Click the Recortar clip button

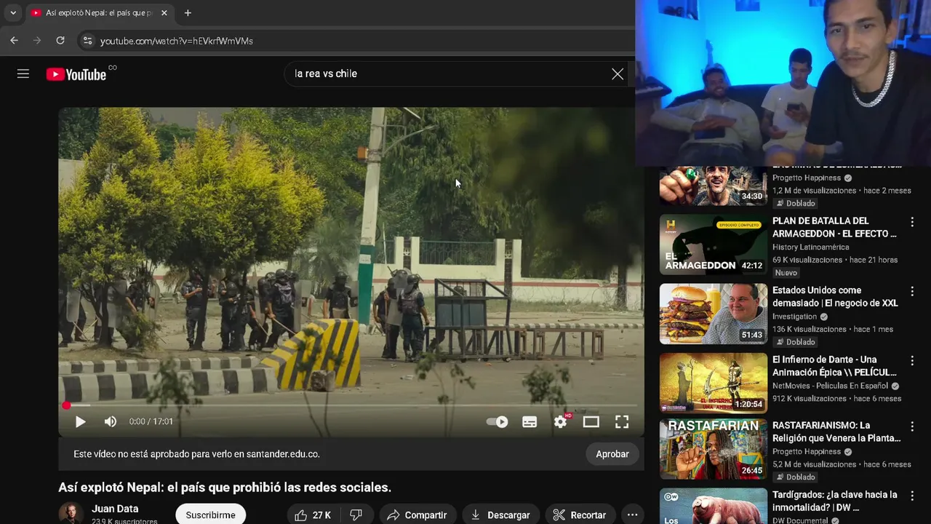[580, 515]
